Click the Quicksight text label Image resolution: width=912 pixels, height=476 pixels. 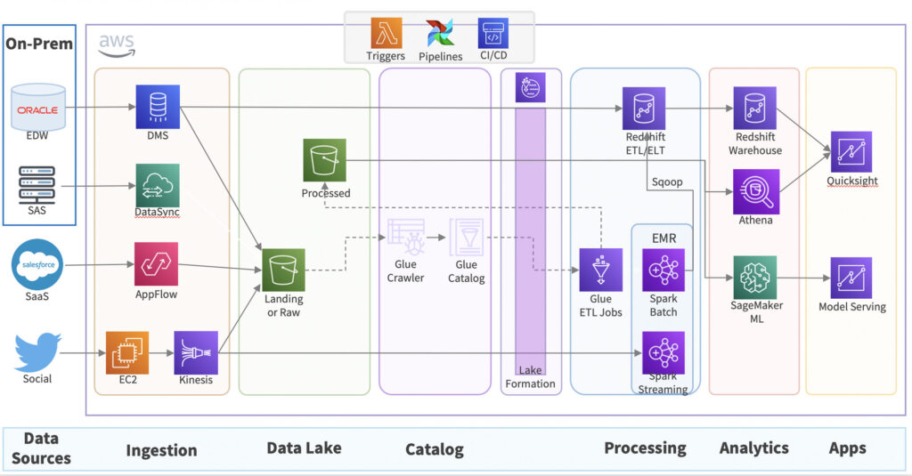tap(852, 181)
